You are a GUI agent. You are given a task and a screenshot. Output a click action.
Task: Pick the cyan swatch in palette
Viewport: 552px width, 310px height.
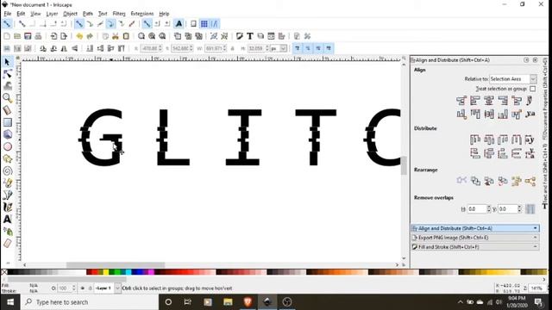(x=129, y=272)
